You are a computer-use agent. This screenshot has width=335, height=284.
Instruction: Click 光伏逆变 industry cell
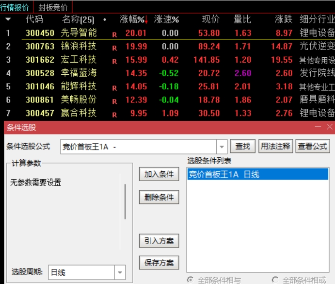[x=317, y=46]
